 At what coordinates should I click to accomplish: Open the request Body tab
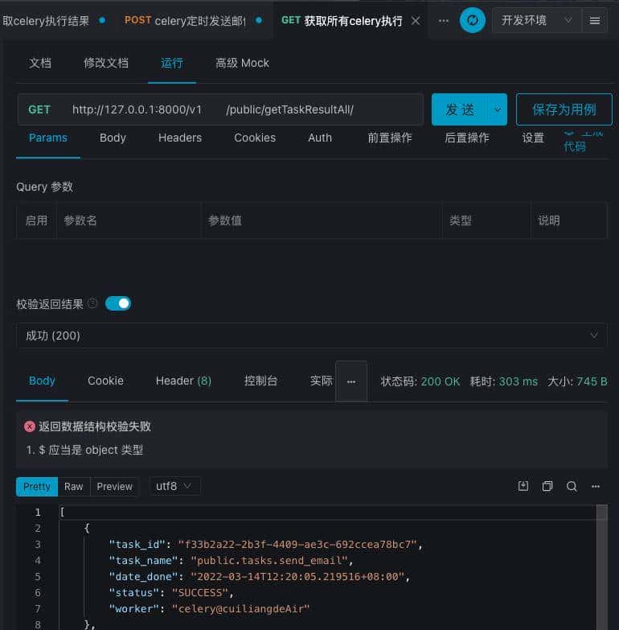click(113, 138)
